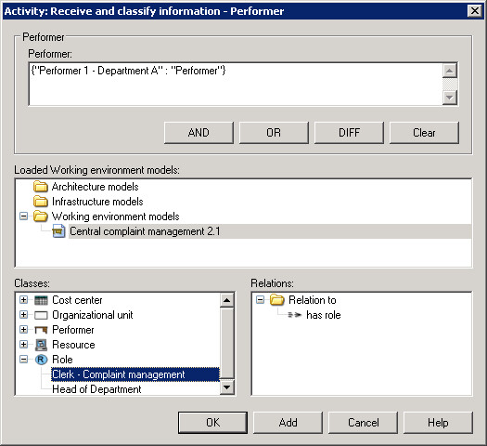
Task: Click the AND operator button
Action: (x=199, y=133)
